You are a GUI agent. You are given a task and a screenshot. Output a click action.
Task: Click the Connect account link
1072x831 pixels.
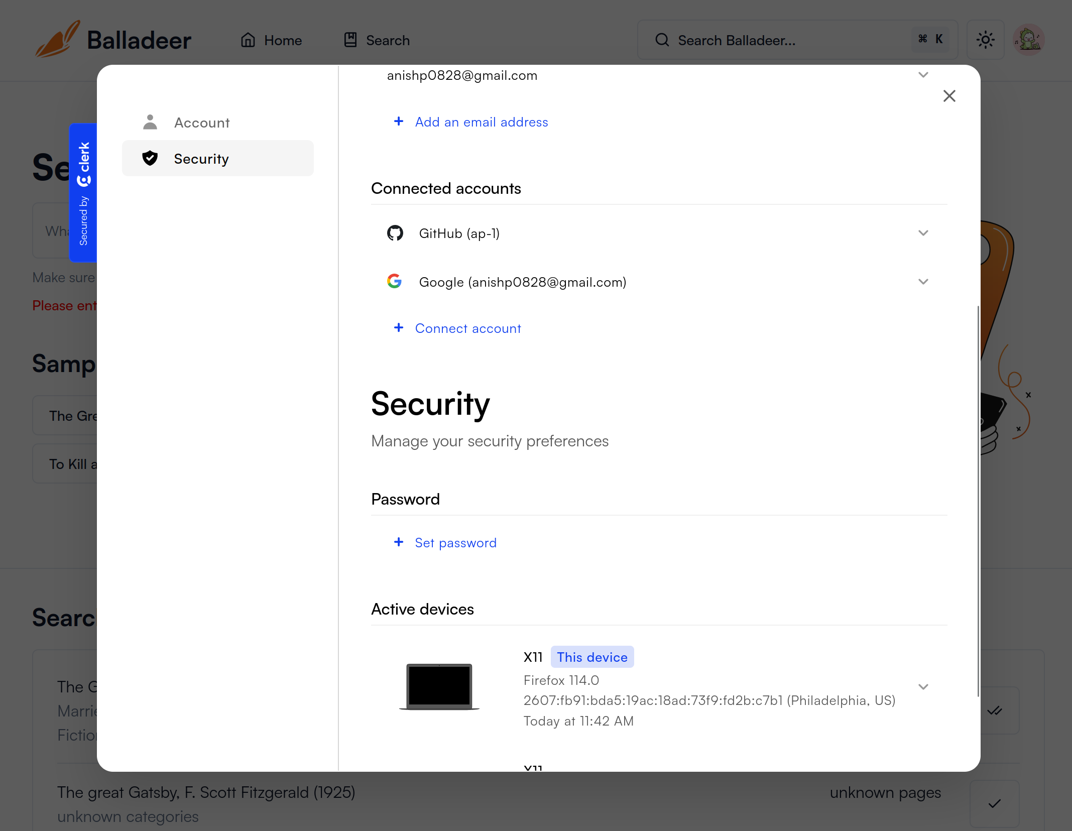click(468, 328)
